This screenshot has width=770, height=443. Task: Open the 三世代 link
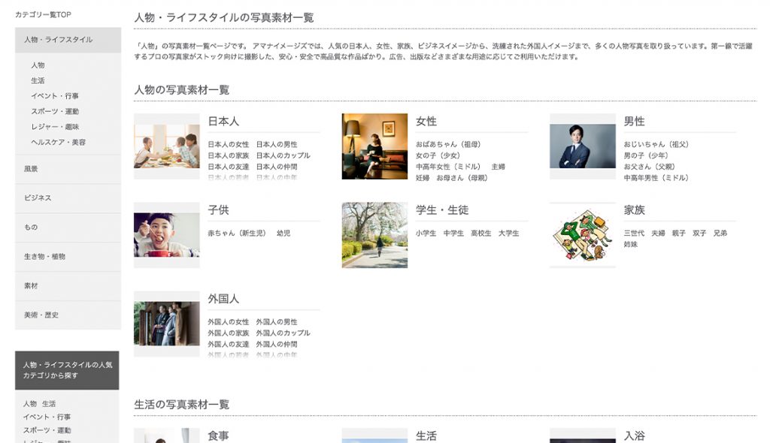pyautogui.click(x=634, y=233)
